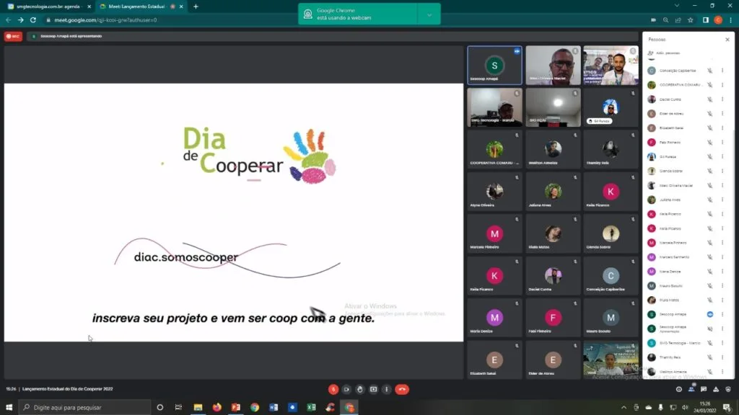Image resolution: width=739 pixels, height=415 pixels.
Task: Open the present screen button
Action: [373, 389]
